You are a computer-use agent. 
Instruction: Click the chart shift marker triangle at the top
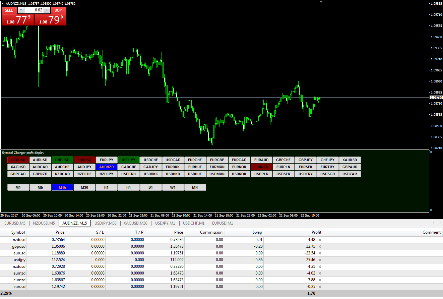click(321, 2)
